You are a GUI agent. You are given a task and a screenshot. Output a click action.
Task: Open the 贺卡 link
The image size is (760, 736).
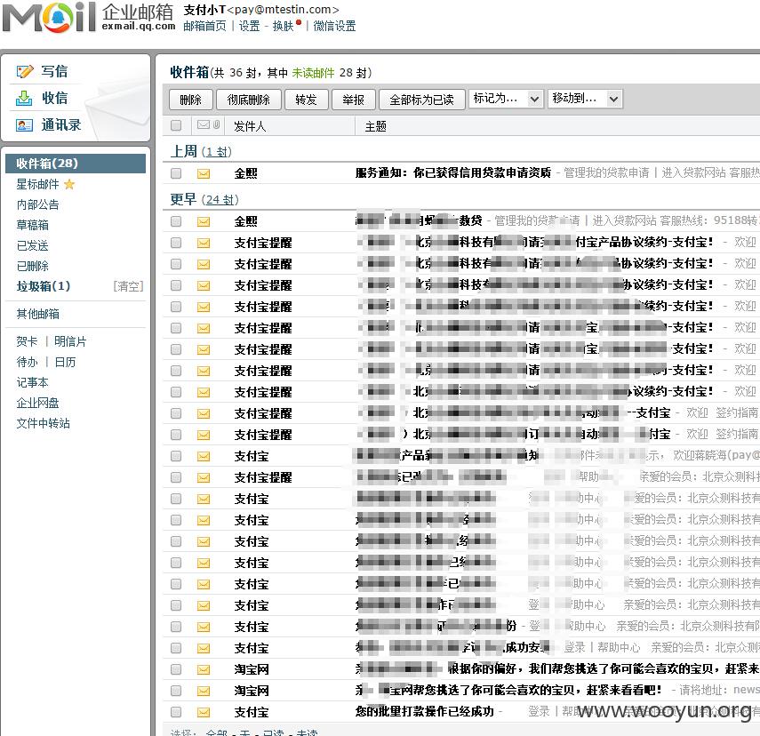[x=27, y=341]
